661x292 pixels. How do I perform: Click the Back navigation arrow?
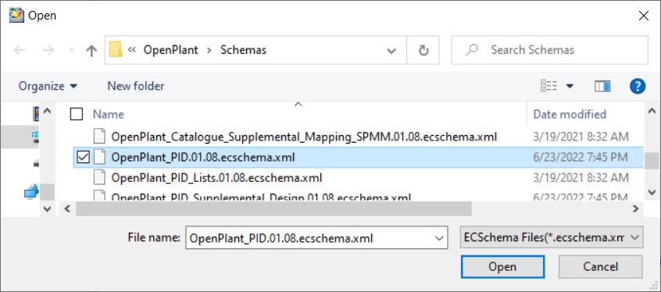19,50
